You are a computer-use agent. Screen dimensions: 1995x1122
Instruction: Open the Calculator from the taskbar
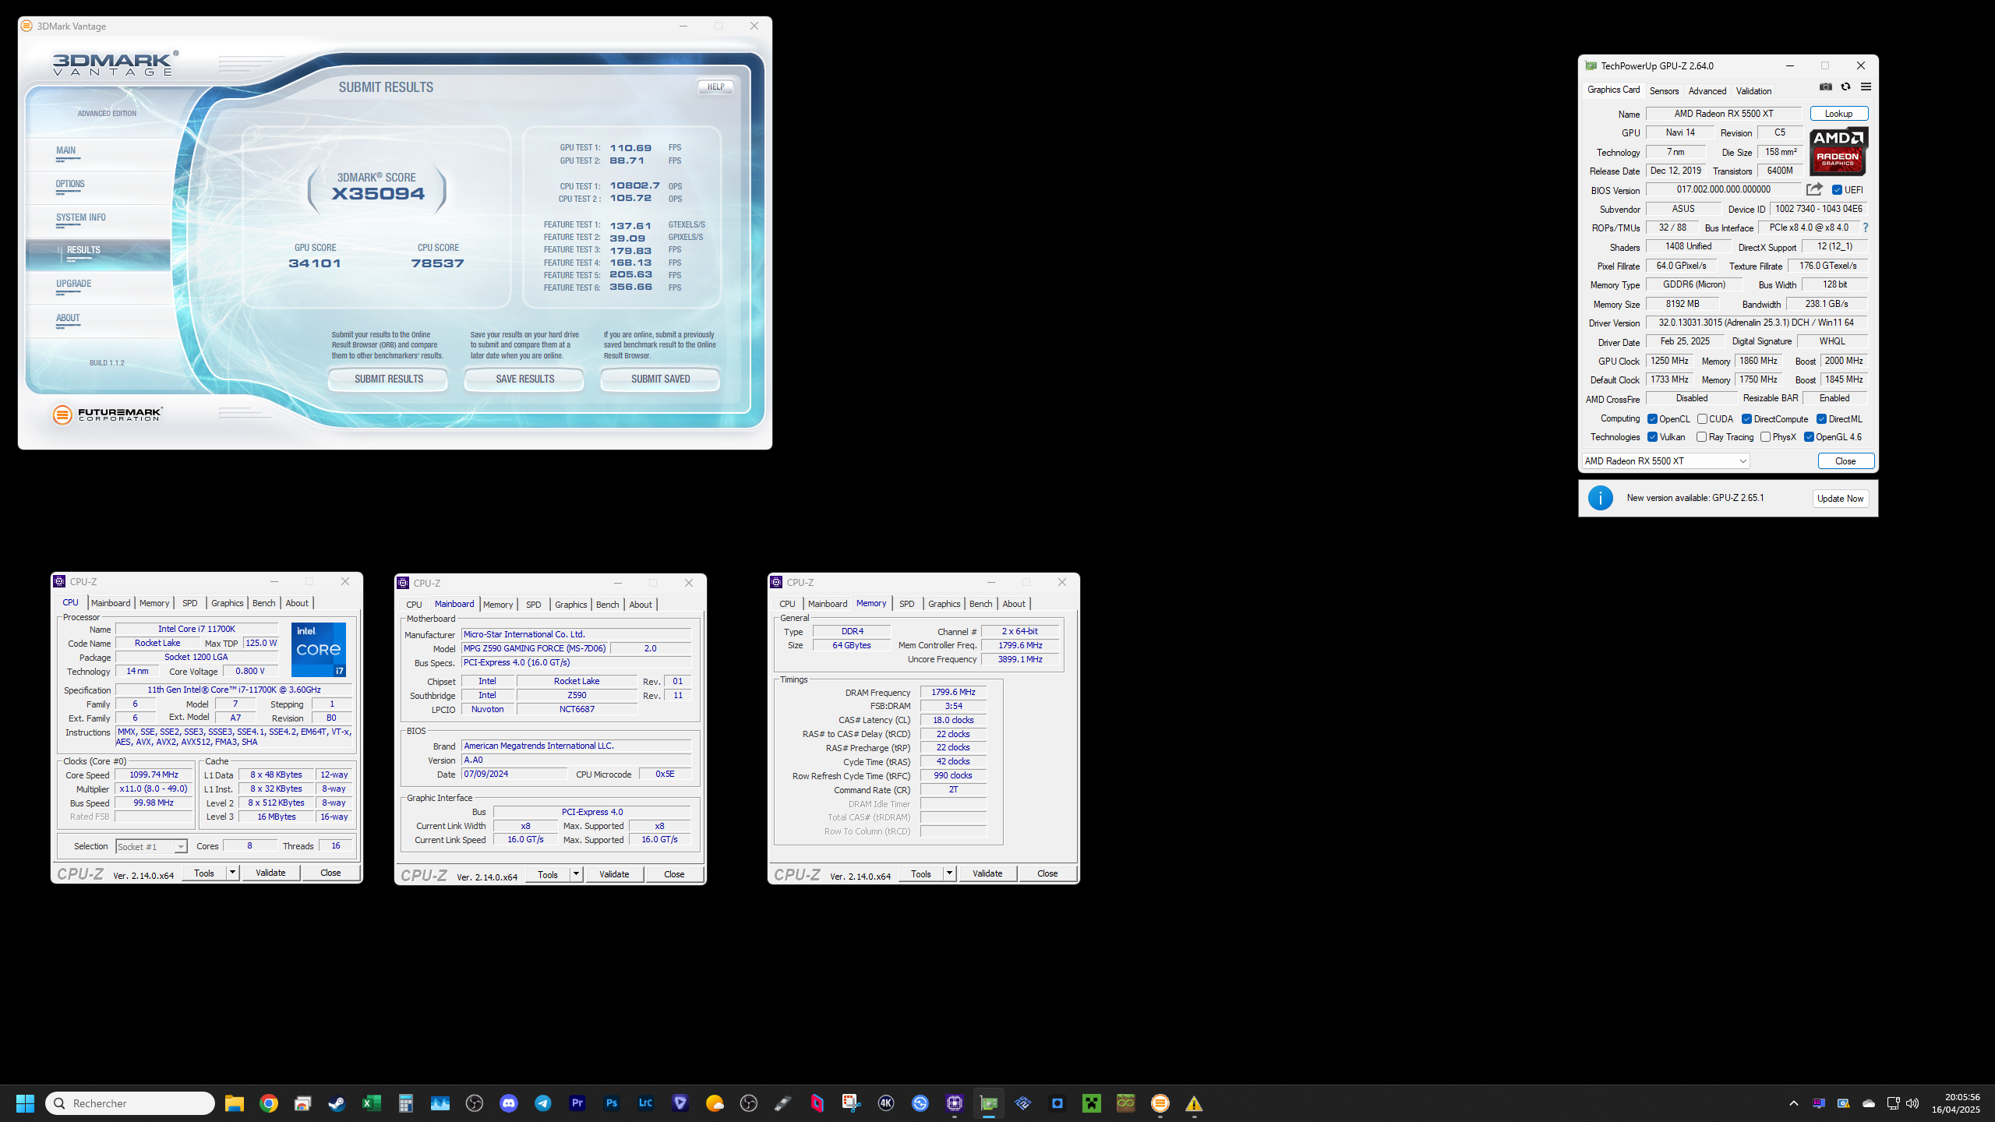(405, 1103)
